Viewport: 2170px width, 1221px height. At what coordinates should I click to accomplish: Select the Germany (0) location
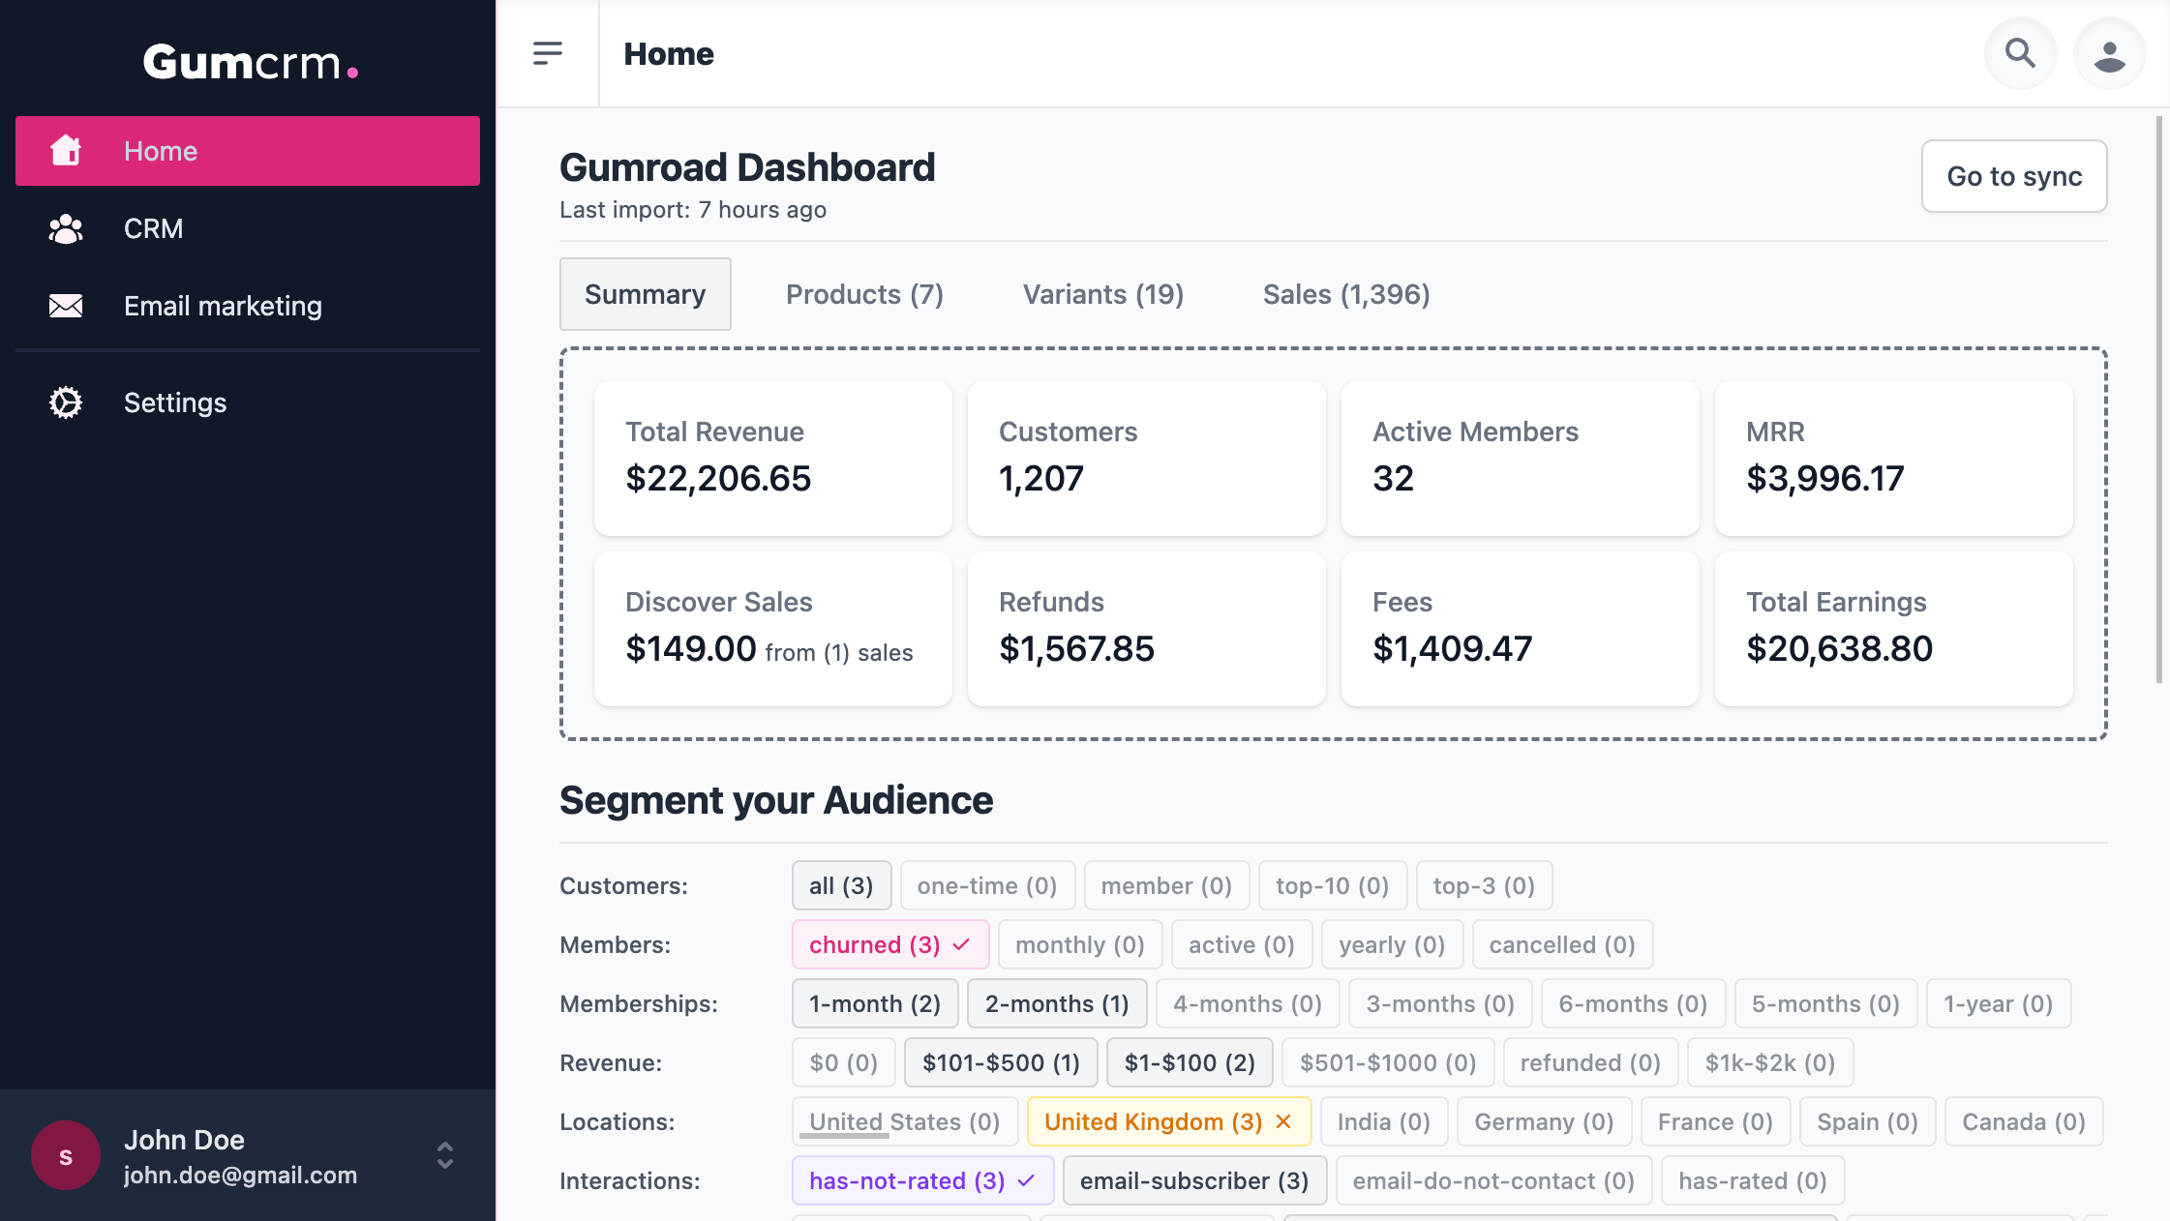[x=1544, y=1121]
